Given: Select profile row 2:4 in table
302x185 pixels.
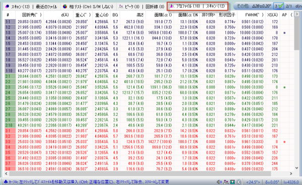Looking at the screenshot, I should (x=147, y=93).
